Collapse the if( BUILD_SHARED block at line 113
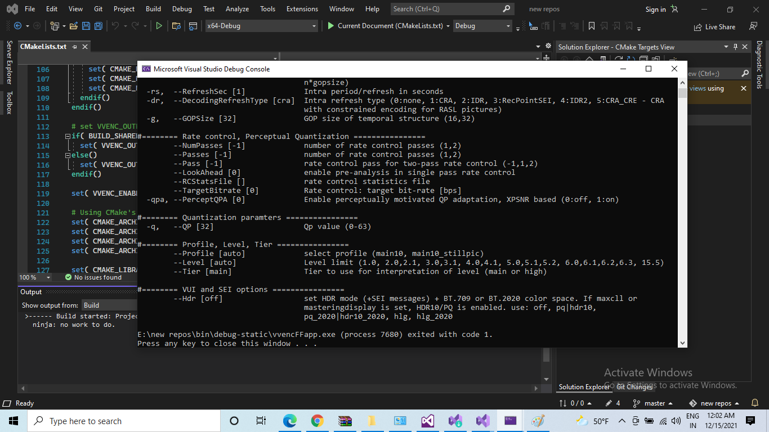This screenshot has height=432, width=769. pyautogui.click(x=66, y=136)
